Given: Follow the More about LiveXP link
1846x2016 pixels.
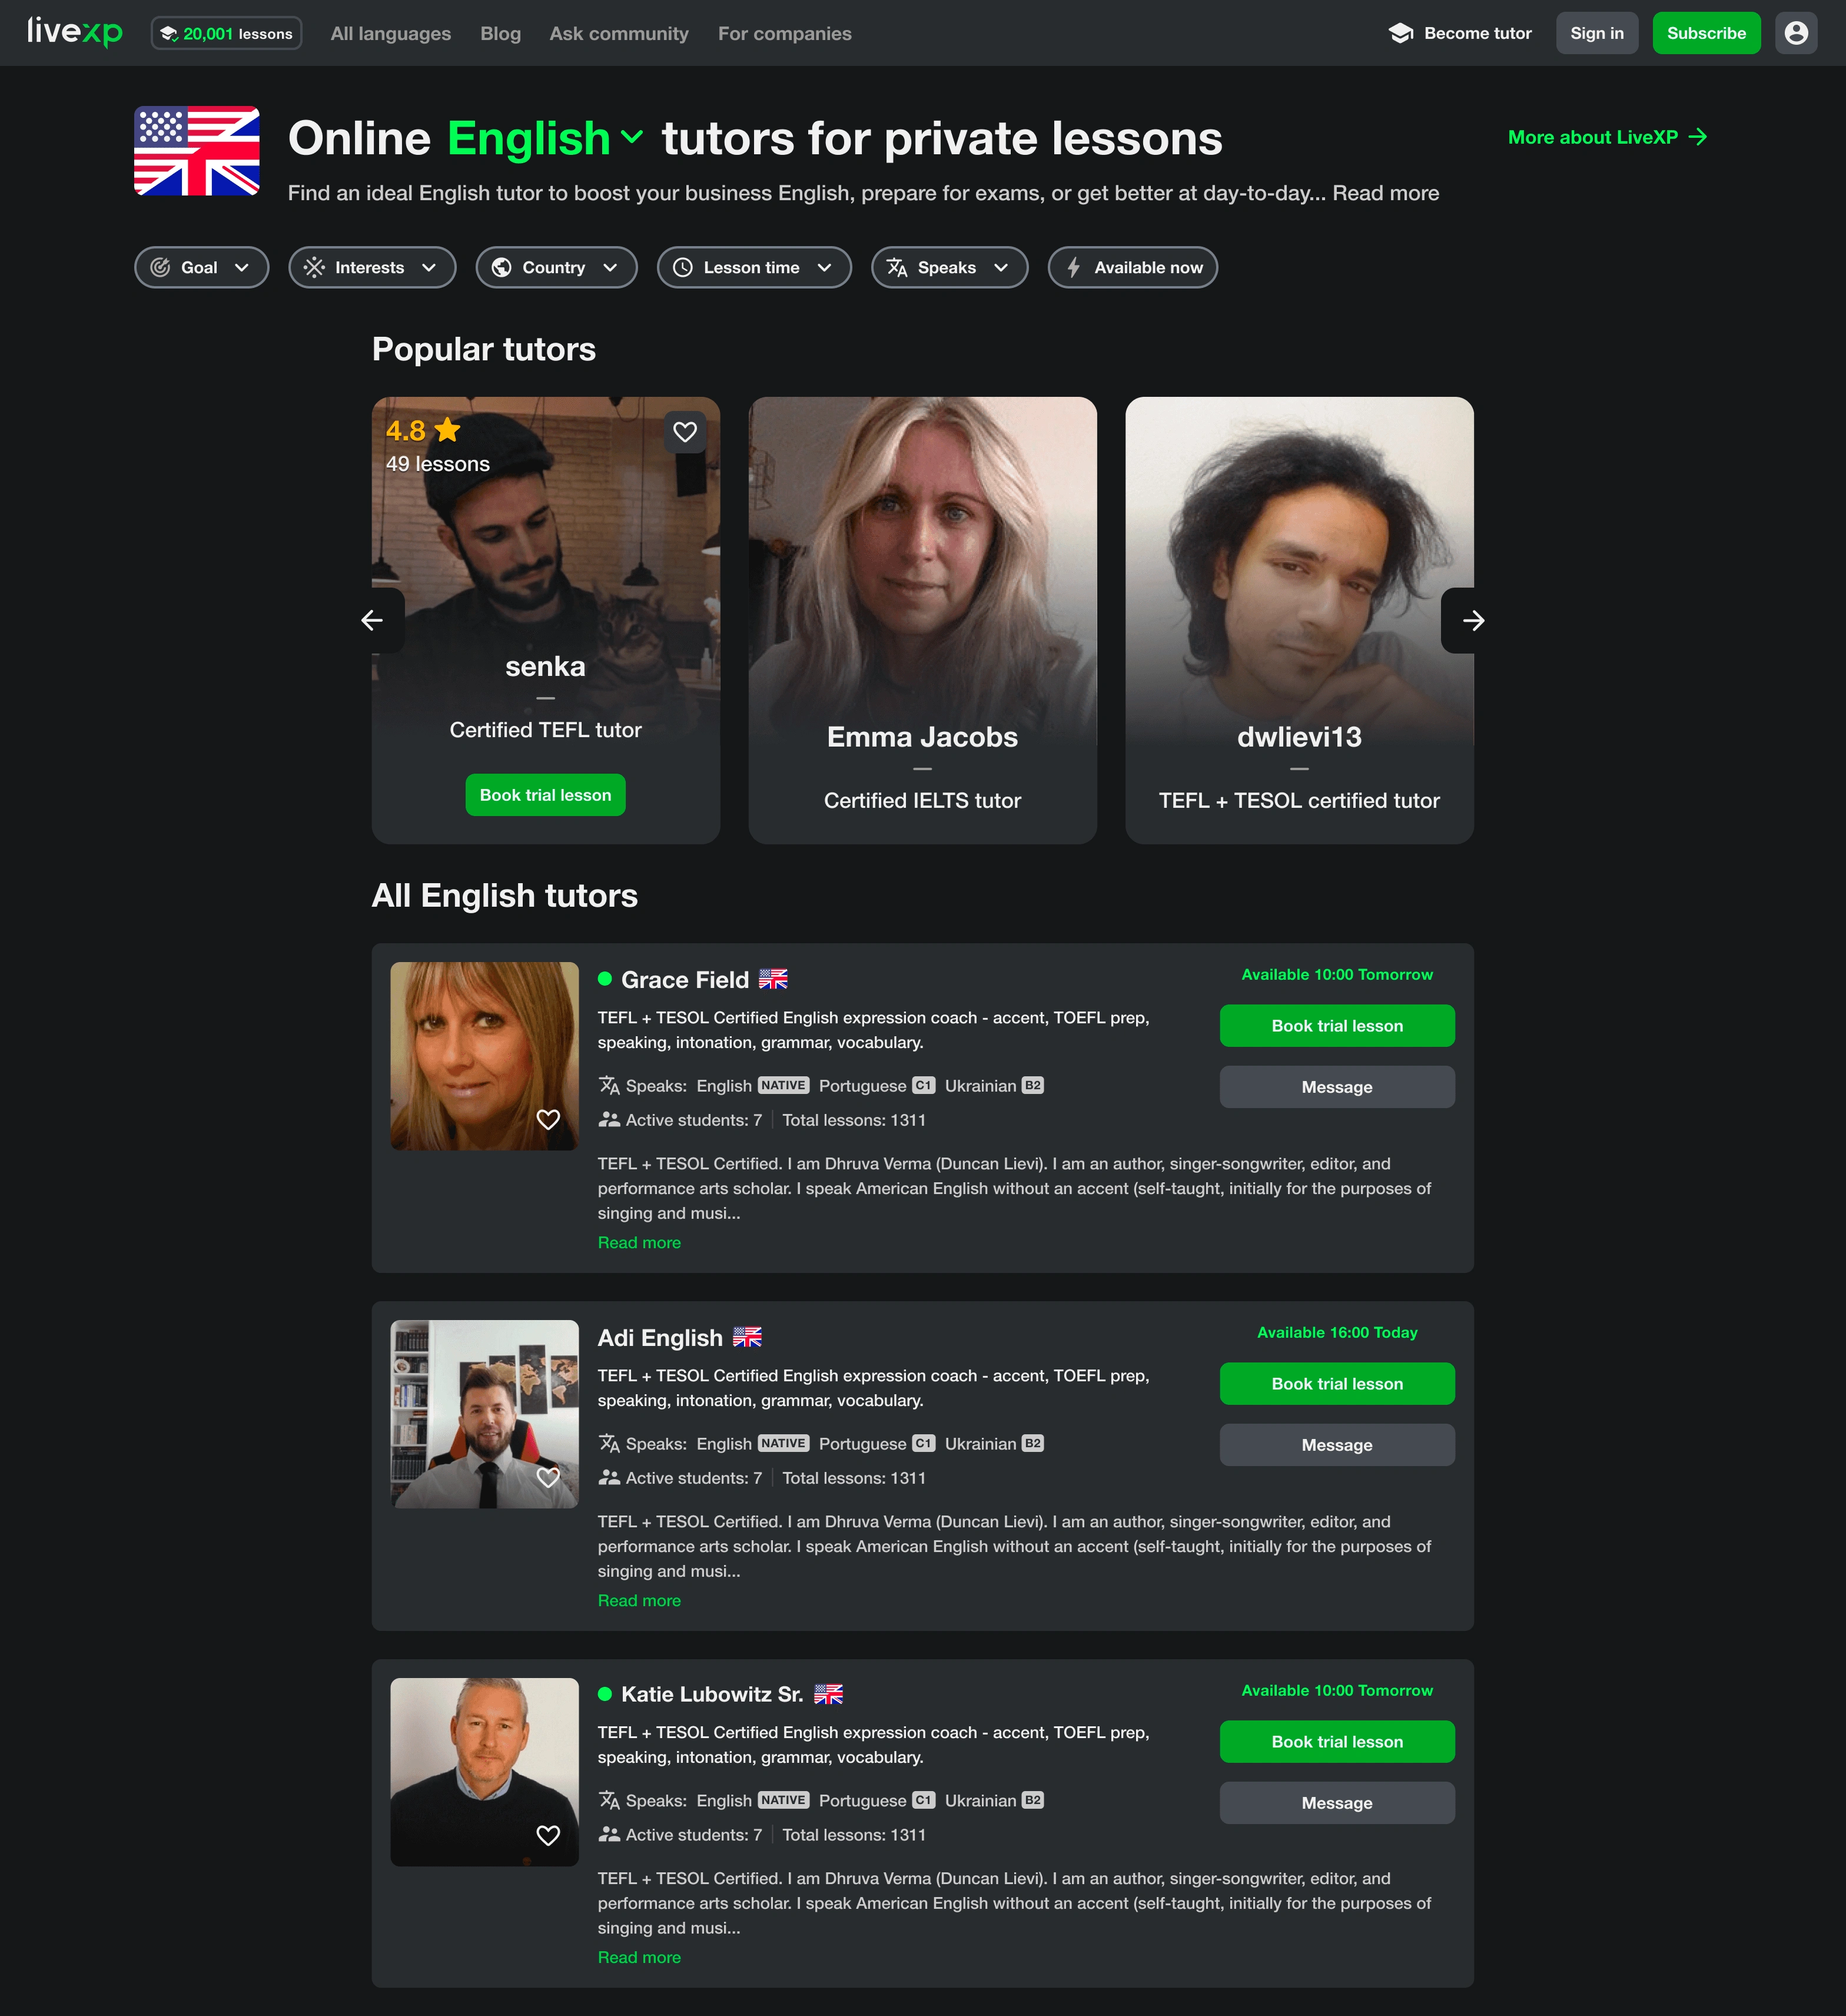Looking at the screenshot, I should click(x=1607, y=137).
